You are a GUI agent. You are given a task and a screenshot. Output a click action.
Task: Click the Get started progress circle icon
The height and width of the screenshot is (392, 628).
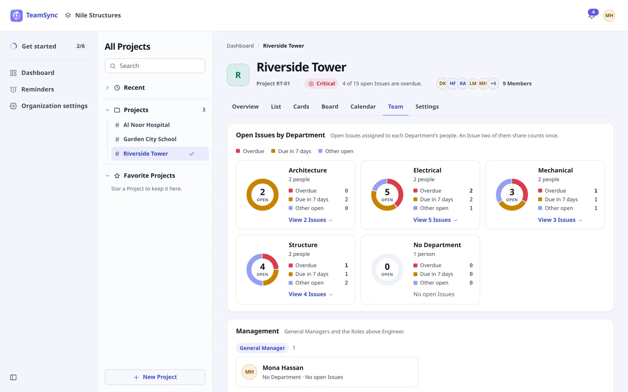click(14, 46)
